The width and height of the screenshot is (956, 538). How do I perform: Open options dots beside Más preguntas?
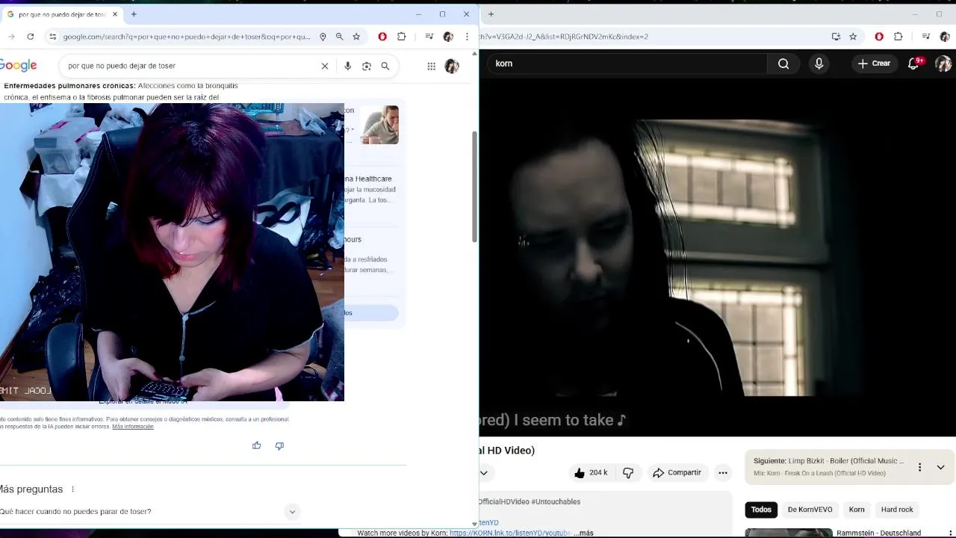pos(72,489)
